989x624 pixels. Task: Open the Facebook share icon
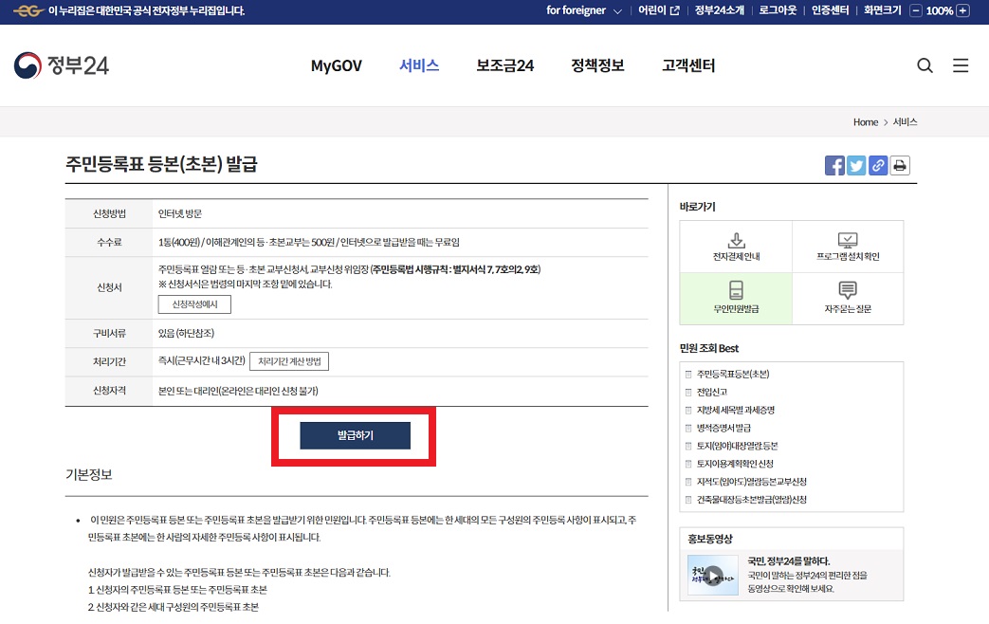pyautogui.click(x=834, y=165)
